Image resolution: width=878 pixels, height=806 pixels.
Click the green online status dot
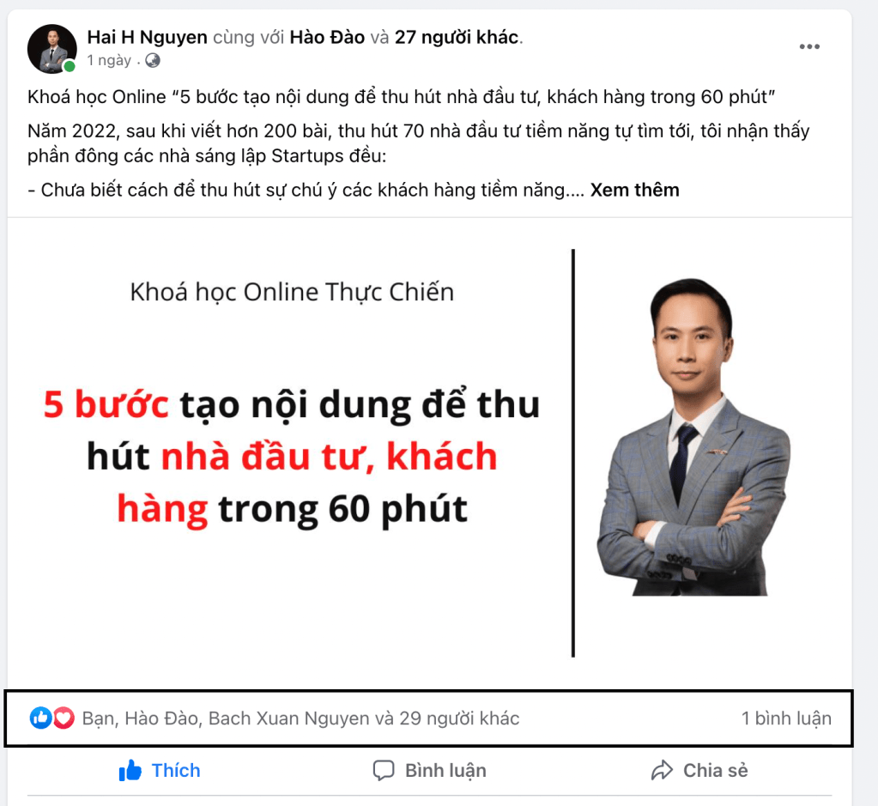(x=70, y=66)
